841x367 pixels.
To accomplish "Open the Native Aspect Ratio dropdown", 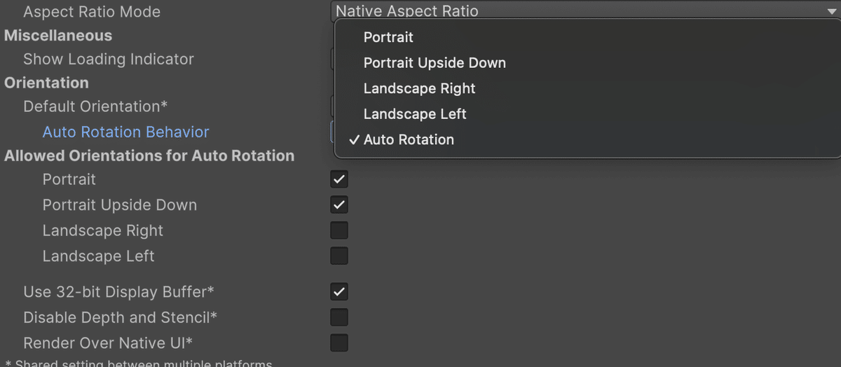I will [x=584, y=11].
